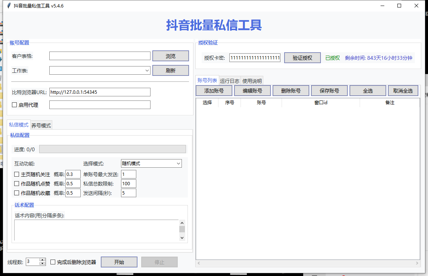Focus the 私信总数限制 field showing 100
428x276 pixels.
pos(128,183)
